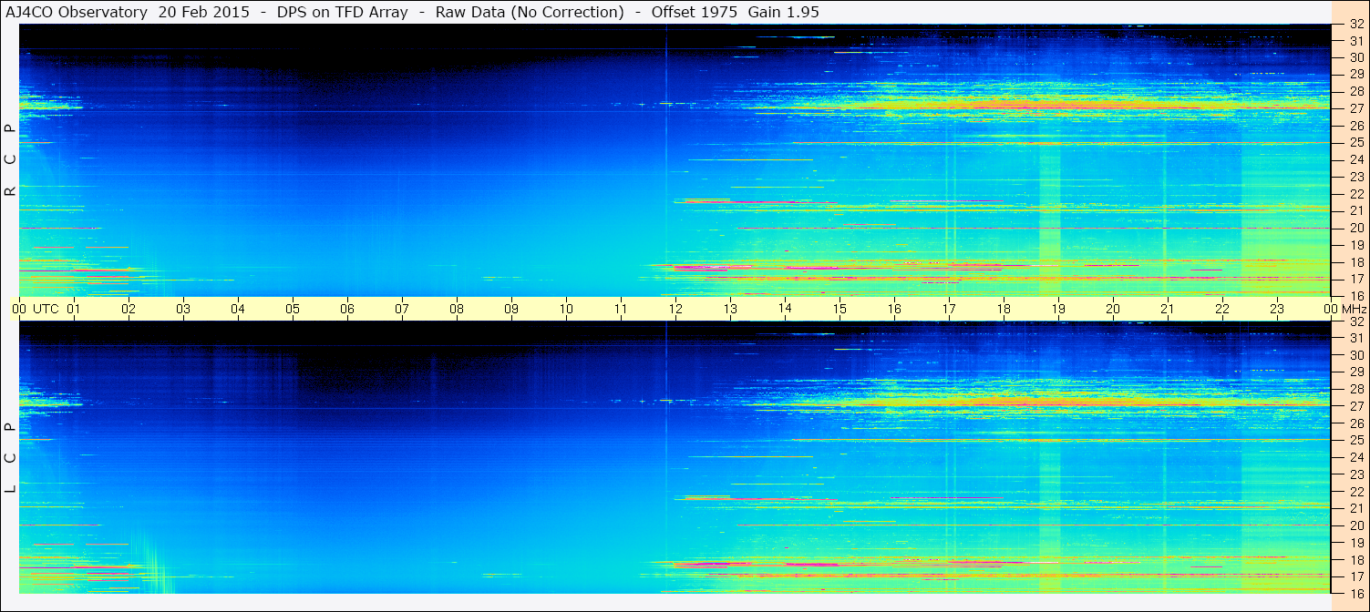Click the vertical R C P label of the upper panel
The image size is (1370, 612).
pos(11,159)
